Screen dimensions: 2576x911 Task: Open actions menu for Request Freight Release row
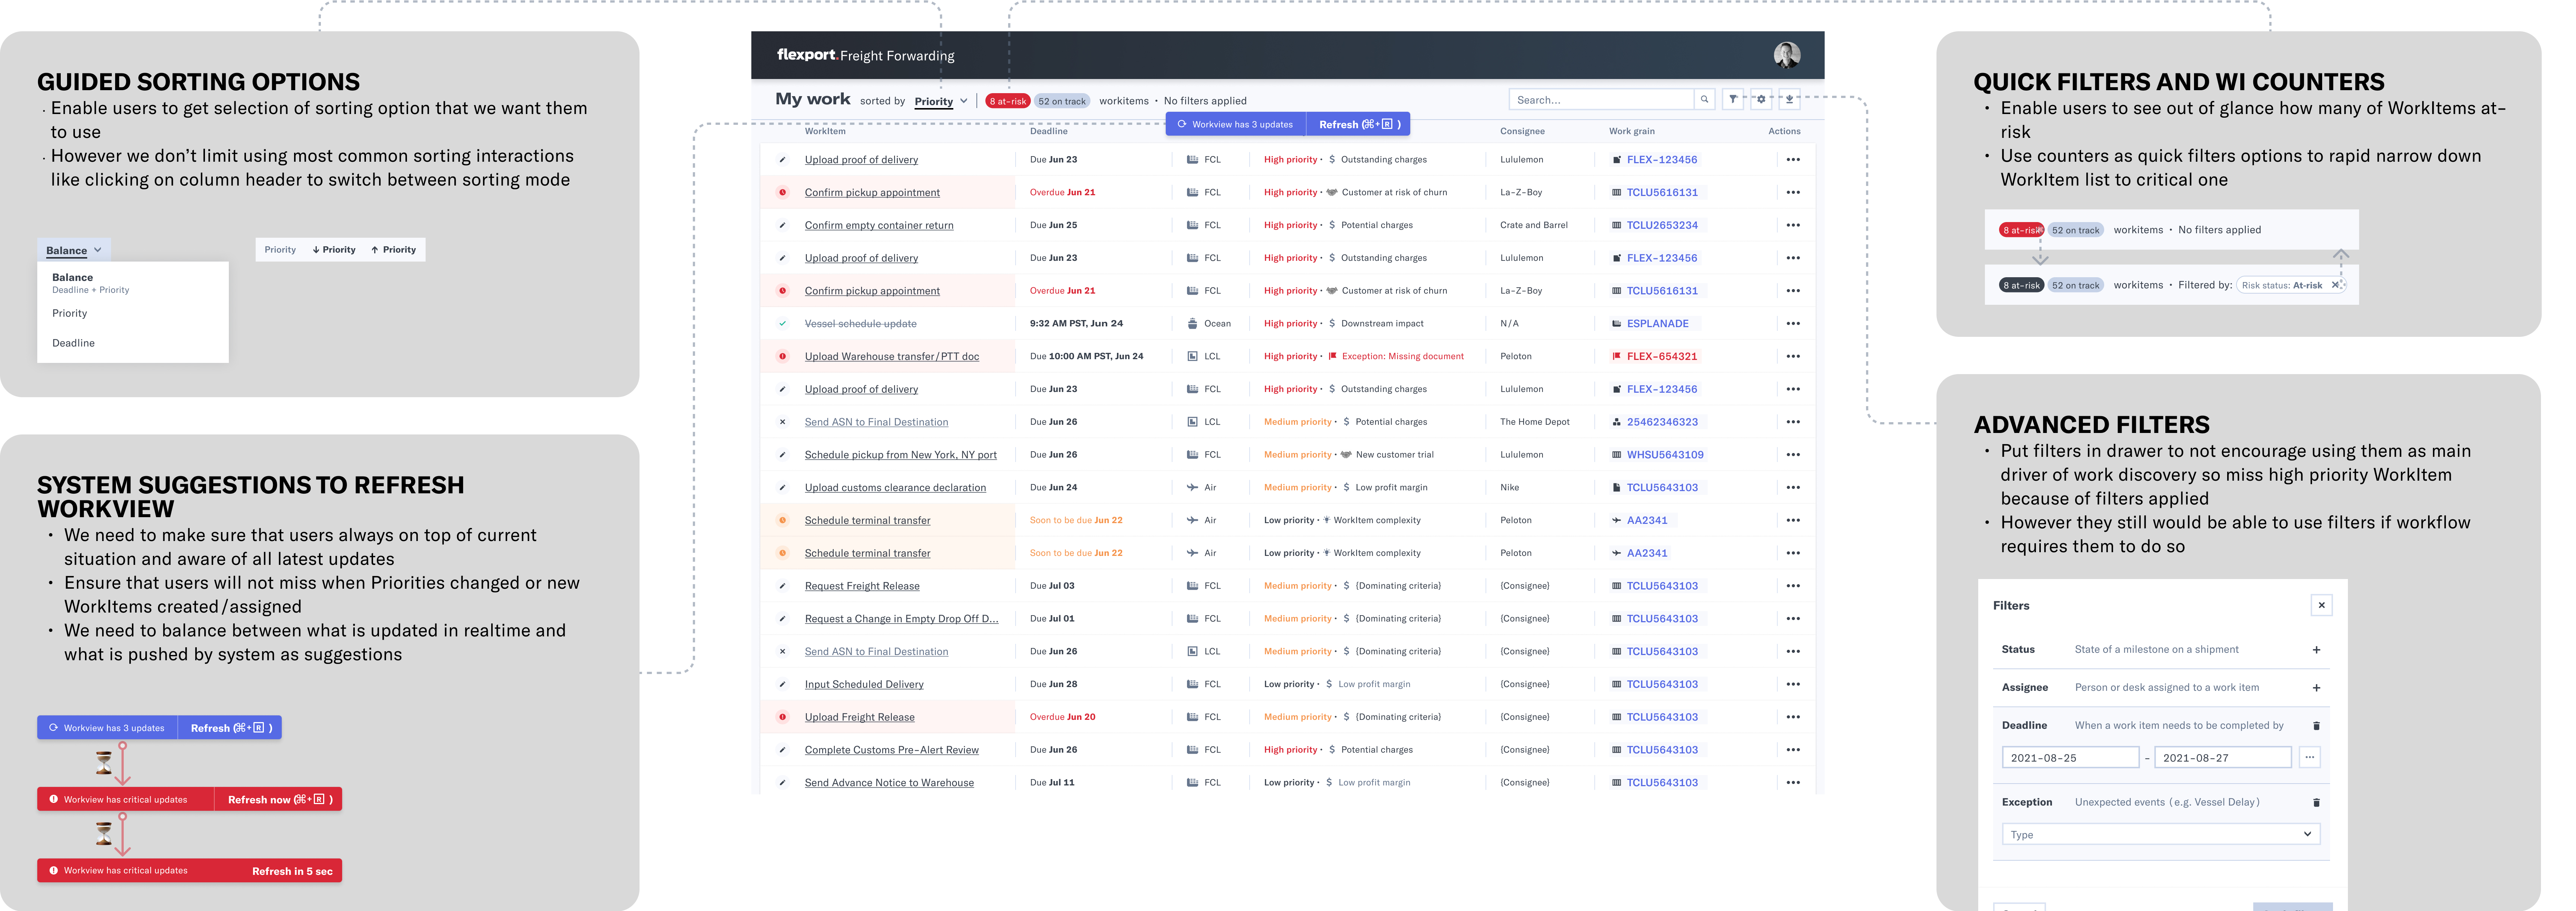pyautogui.click(x=1793, y=586)
